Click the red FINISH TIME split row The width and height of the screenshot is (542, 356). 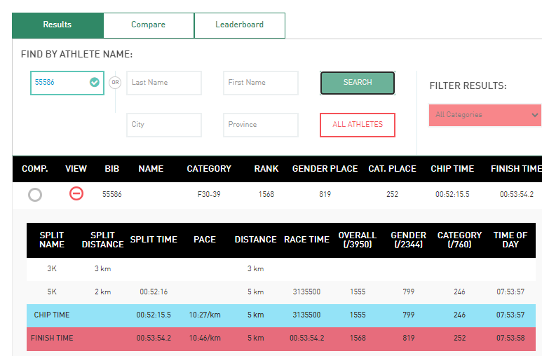click(x=280, y=338)
